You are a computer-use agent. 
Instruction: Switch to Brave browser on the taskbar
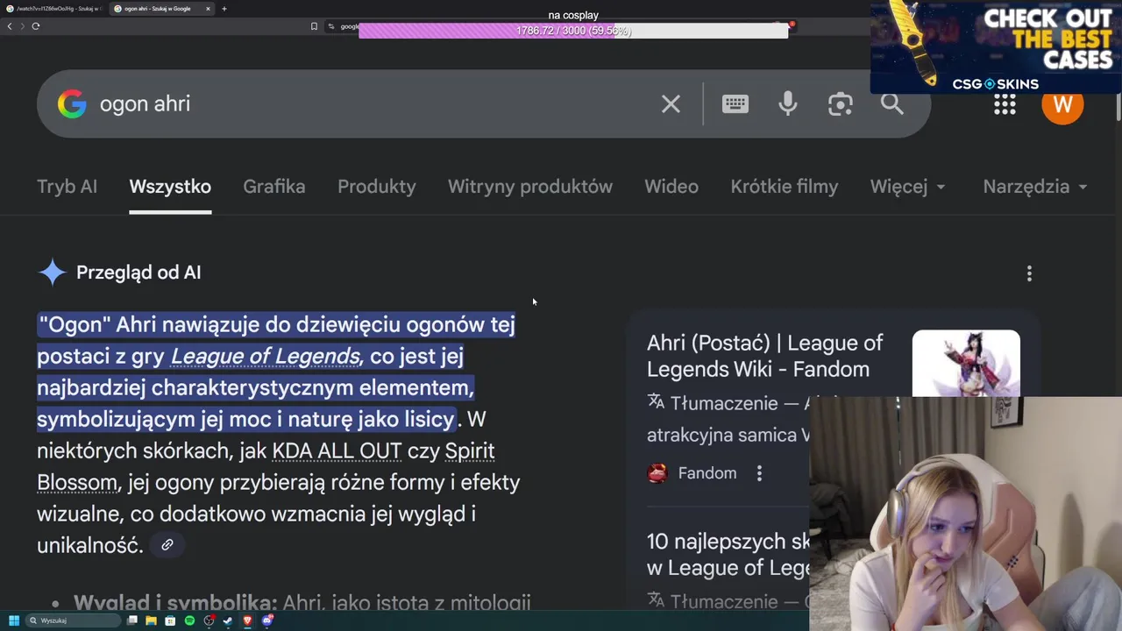click(247, 620)
